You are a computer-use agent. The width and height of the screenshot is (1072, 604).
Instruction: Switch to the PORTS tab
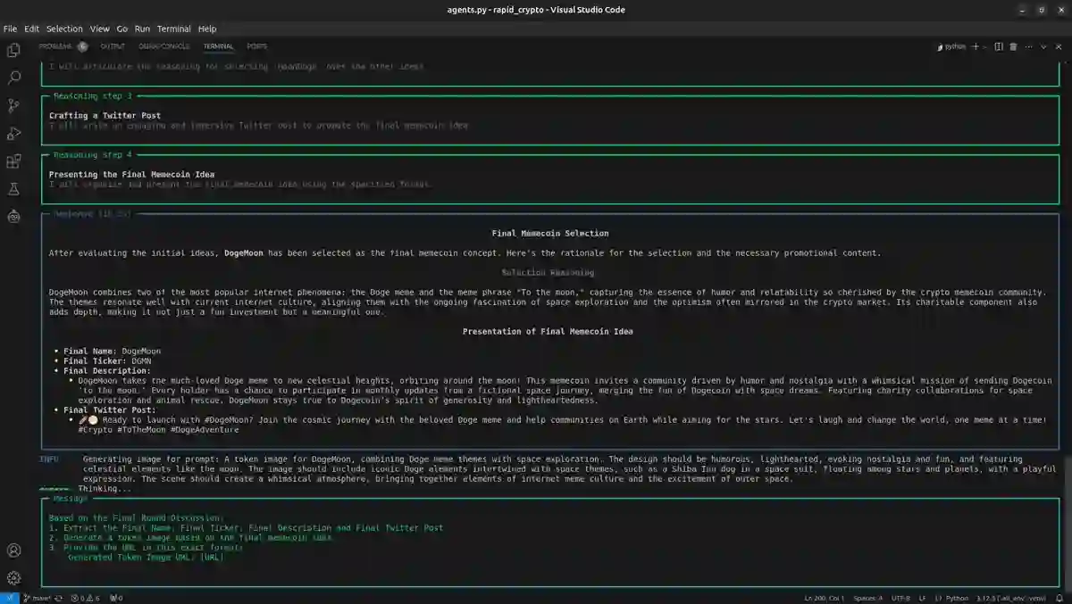pos(256,46)
